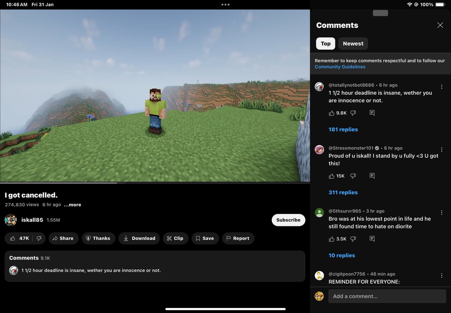Focus the Add a comment field
This screenshot has height=313, width=451.
click(x=387, y=296)
